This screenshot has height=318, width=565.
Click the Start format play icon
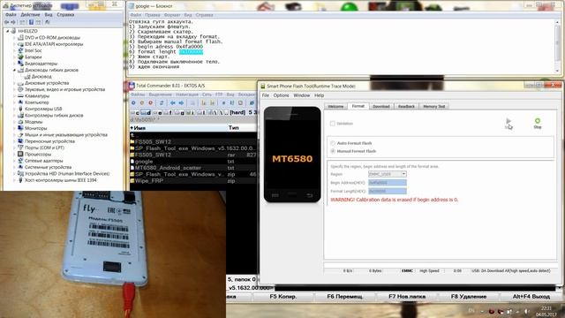click(508, 121)
